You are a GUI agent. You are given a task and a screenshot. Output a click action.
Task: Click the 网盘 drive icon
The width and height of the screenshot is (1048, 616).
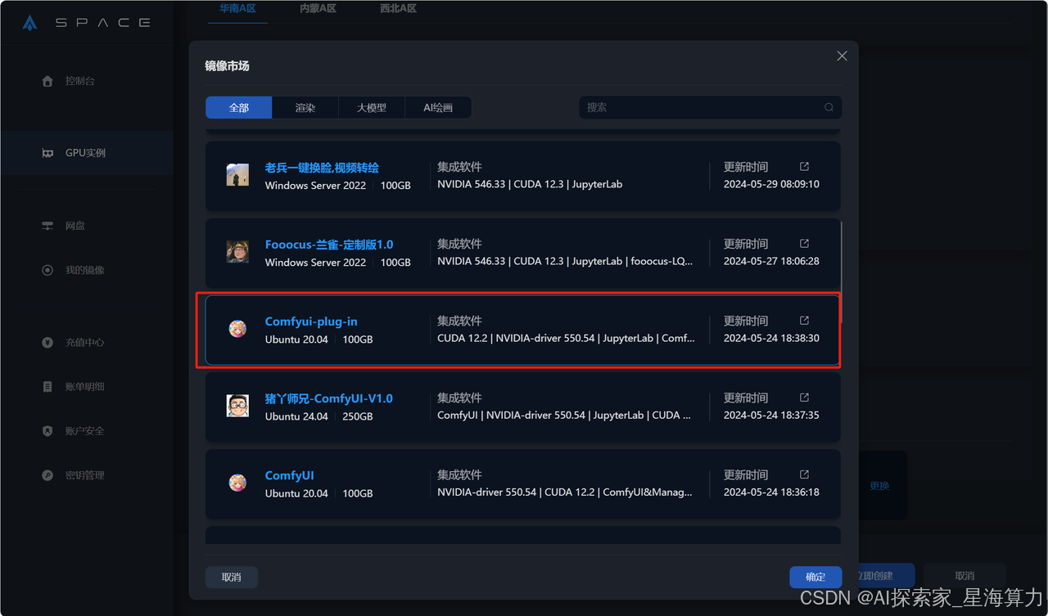coord(47,226)
